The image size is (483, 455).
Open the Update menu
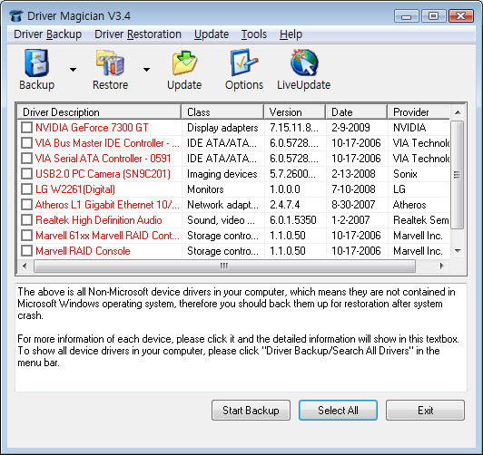tap(212, 34)
